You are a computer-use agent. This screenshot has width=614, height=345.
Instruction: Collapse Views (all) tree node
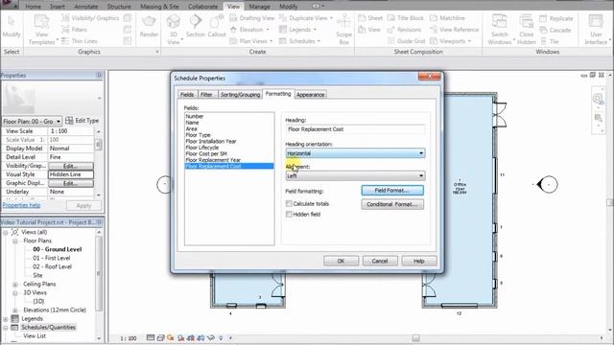coord(6,232)
